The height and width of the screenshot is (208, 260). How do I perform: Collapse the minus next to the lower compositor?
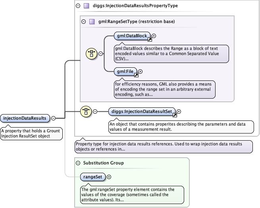point(95,111)
